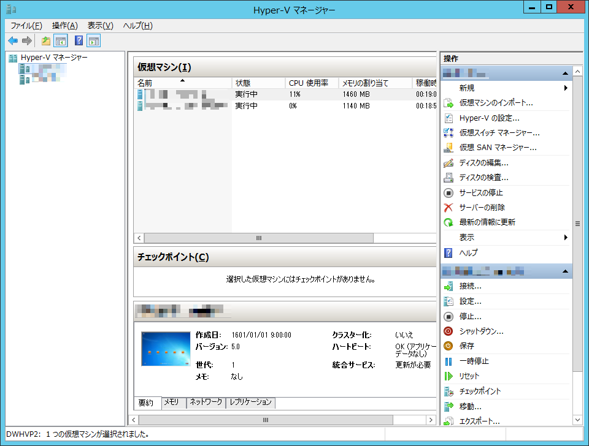Click the サービスの停止 stop icon

(448, 193)
